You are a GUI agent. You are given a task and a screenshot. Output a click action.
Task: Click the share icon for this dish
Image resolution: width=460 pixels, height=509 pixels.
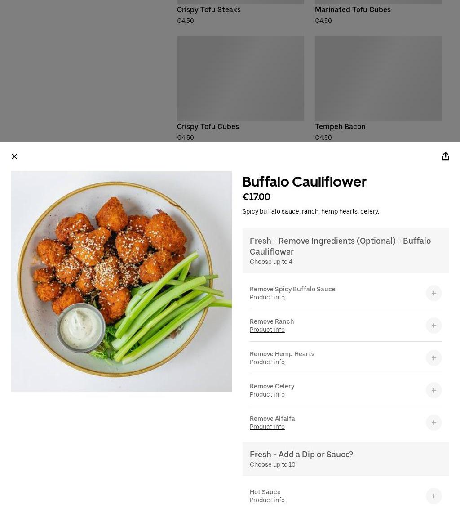pos(446,156)
